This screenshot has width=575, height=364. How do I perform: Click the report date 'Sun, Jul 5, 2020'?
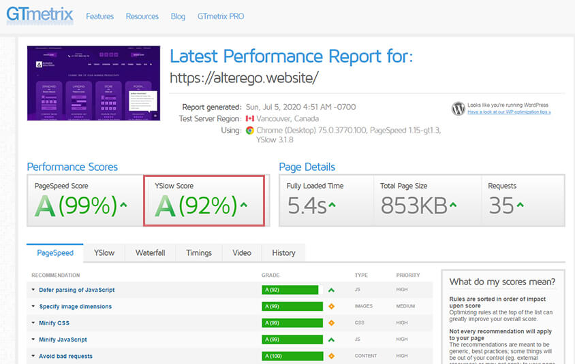273,107
